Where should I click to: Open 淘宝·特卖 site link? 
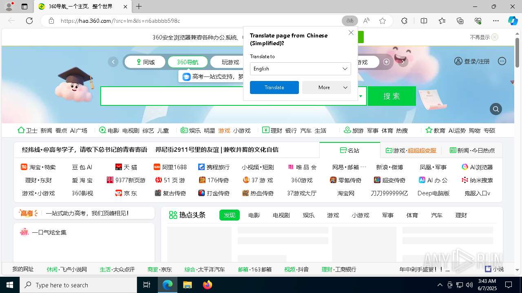tap(38, 167)
